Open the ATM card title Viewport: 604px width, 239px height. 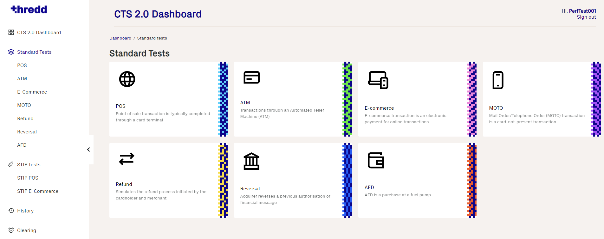coord(245,102)
